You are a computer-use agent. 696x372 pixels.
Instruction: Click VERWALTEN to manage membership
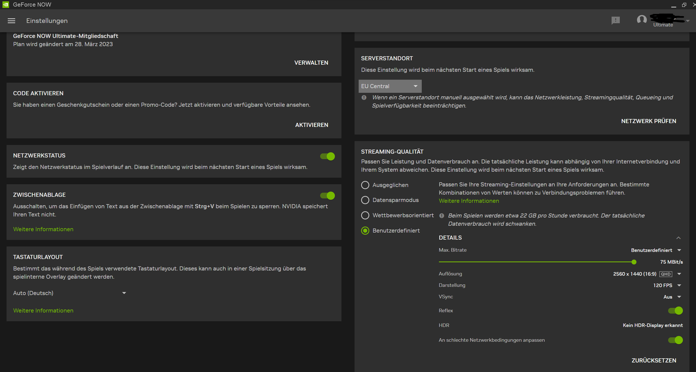coord(311,63)
